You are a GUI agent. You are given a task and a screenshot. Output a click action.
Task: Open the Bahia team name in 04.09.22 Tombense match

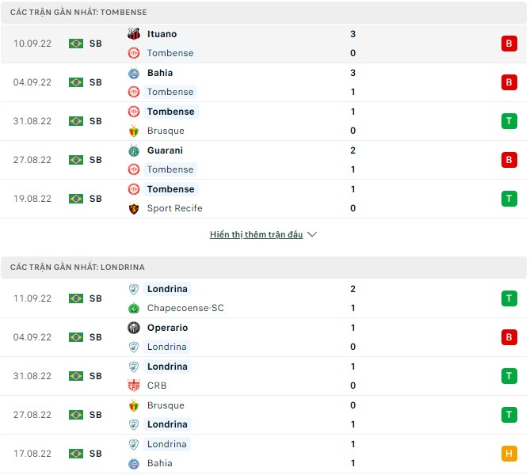(x=160, y=73)
